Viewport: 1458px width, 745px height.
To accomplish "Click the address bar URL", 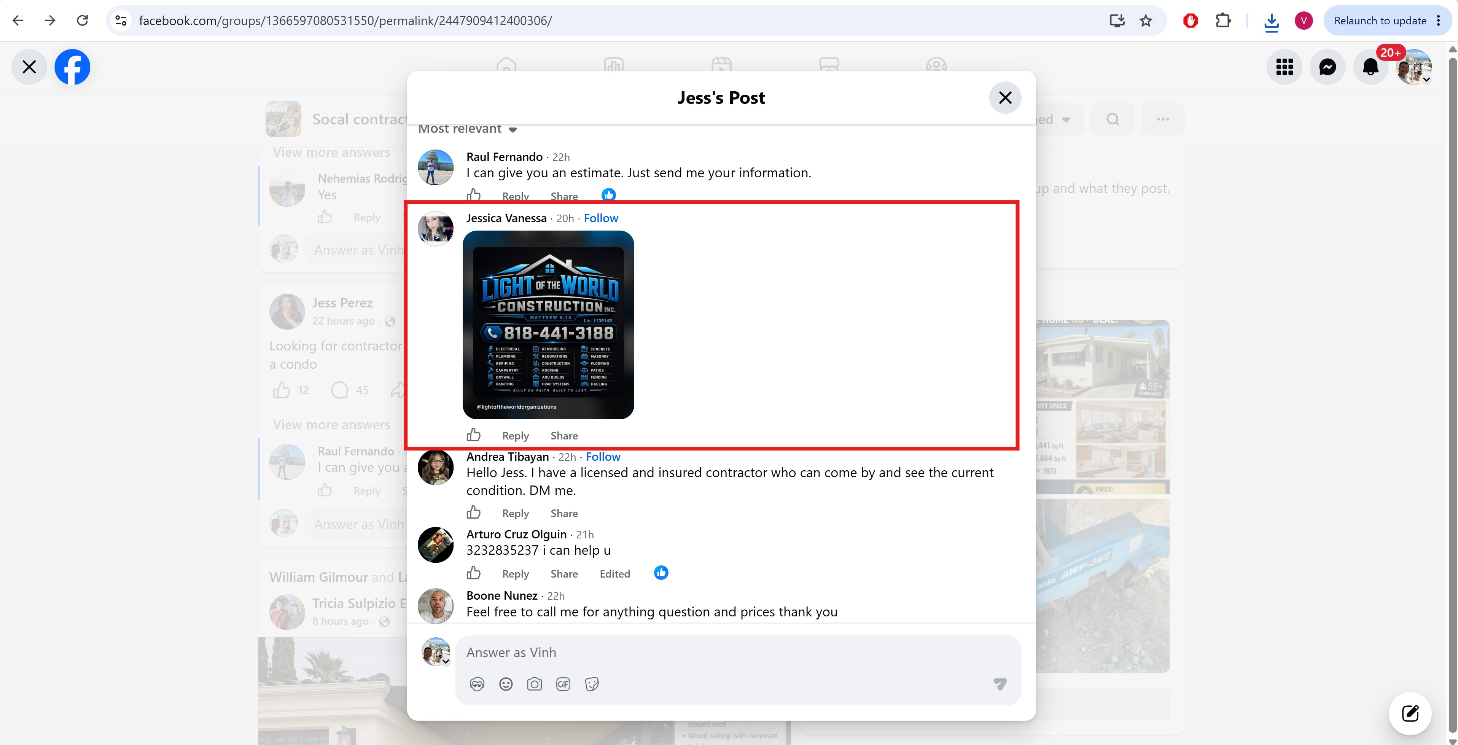I will [x=345, y=21].
